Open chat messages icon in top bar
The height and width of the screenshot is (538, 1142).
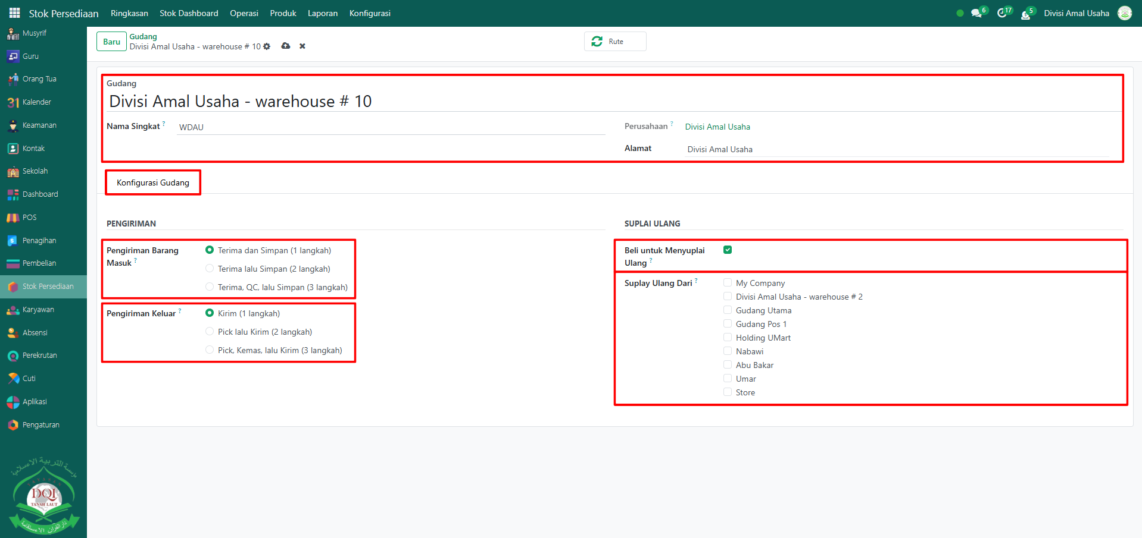976,13
